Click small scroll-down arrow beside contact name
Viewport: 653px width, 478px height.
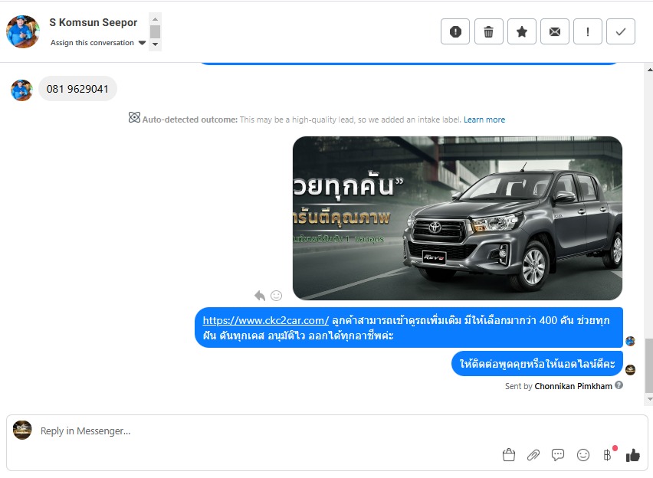[x=156, y=44]
